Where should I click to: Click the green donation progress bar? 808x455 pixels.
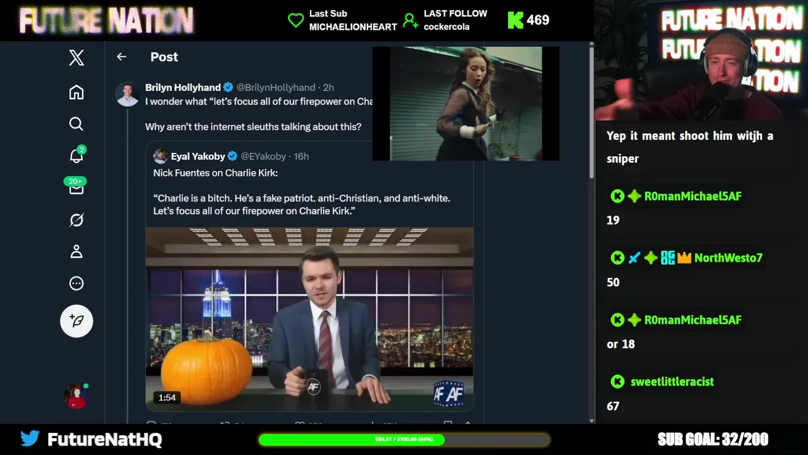click(x=404, y=439)
